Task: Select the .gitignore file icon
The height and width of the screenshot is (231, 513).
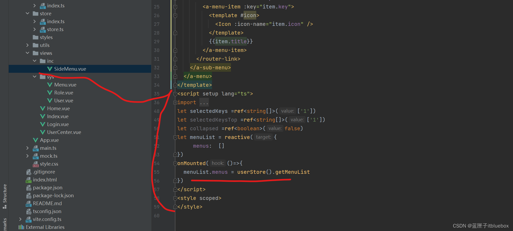Action: (28, 172)
